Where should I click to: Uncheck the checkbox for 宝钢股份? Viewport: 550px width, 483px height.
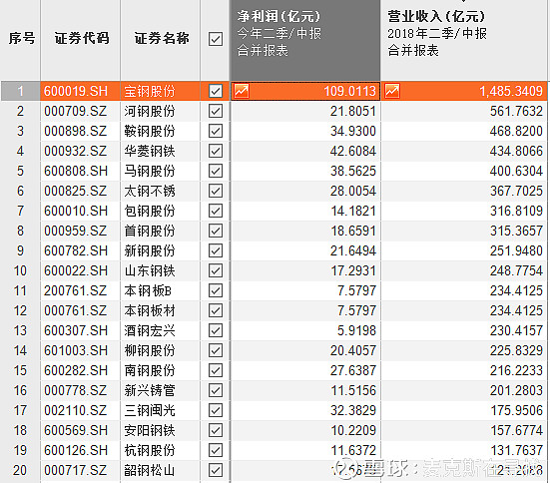(216, 91)
